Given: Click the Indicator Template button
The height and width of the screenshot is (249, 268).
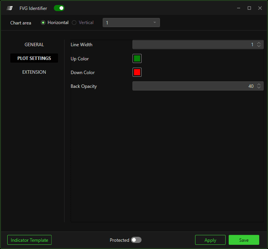Looking at the screenshot, I should click(29, 240).
